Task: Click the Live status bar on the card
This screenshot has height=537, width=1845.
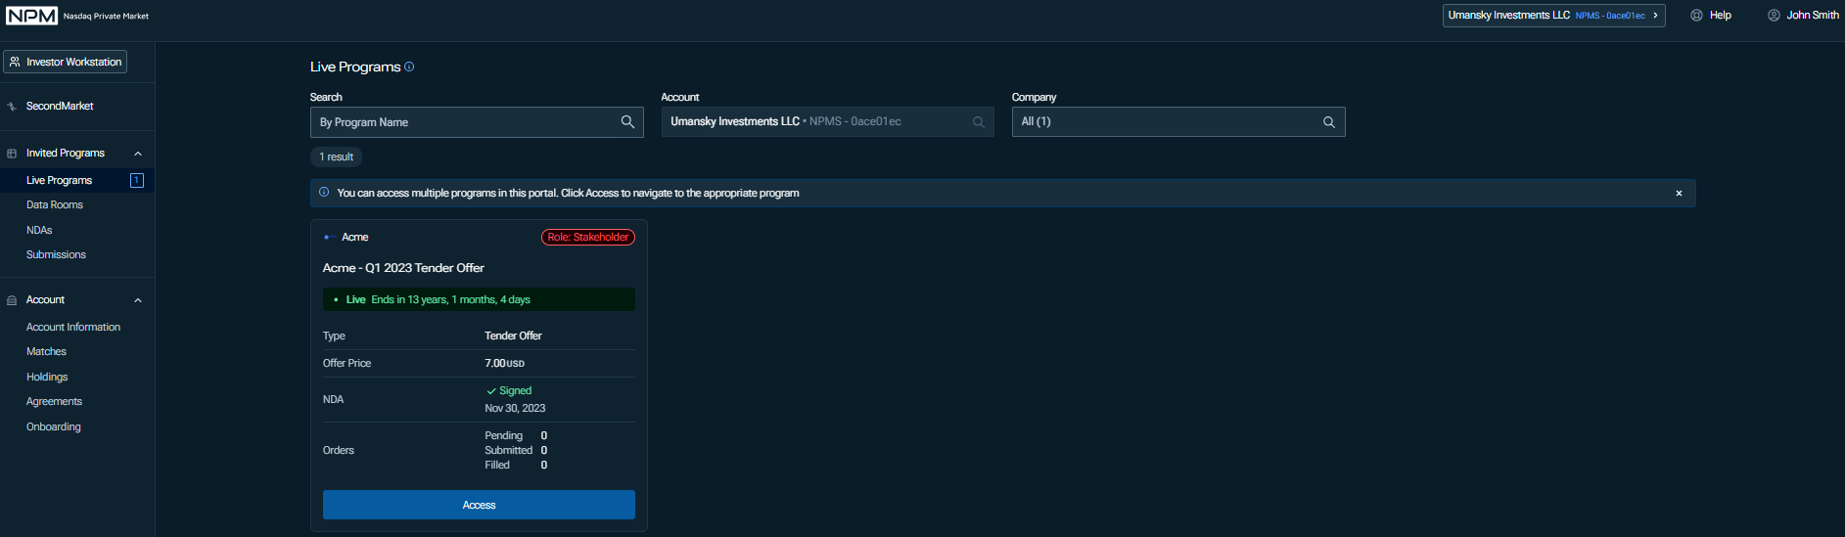Action: click(x=479, y=299)
